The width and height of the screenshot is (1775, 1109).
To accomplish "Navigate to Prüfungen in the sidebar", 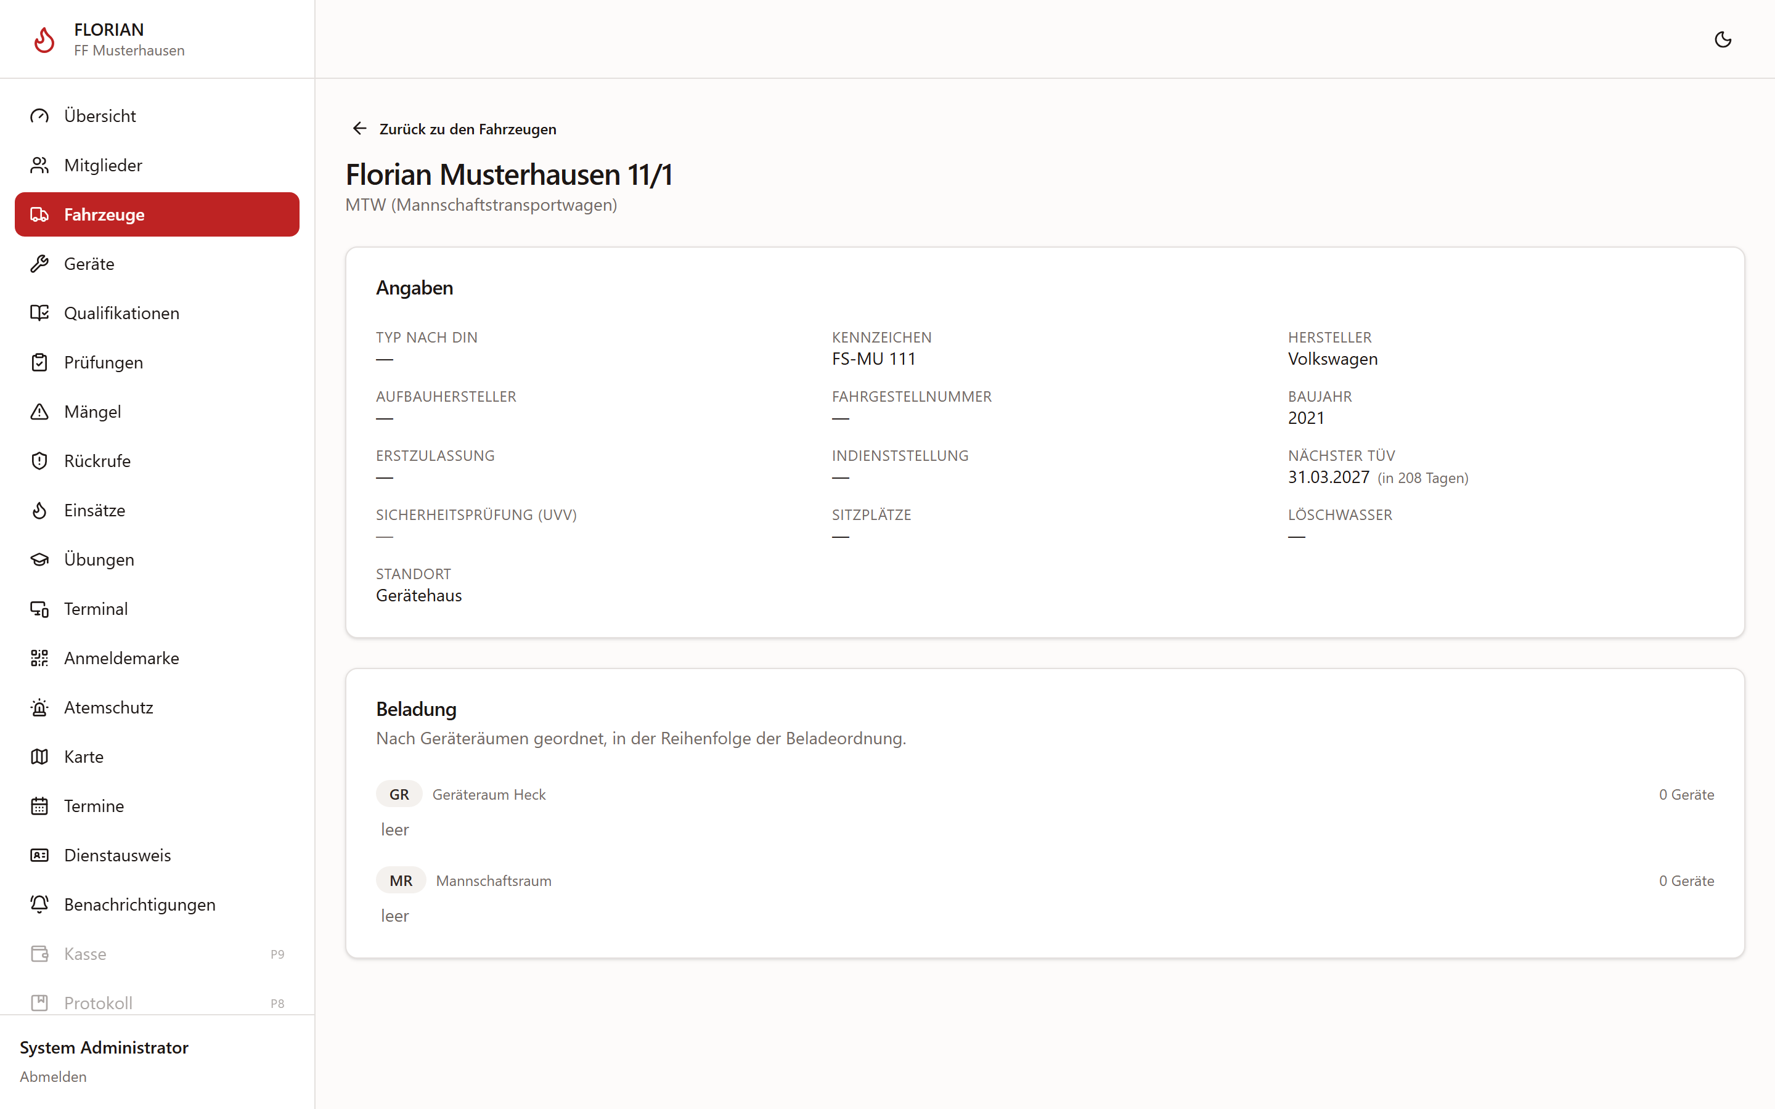I will tap(157, 362).
